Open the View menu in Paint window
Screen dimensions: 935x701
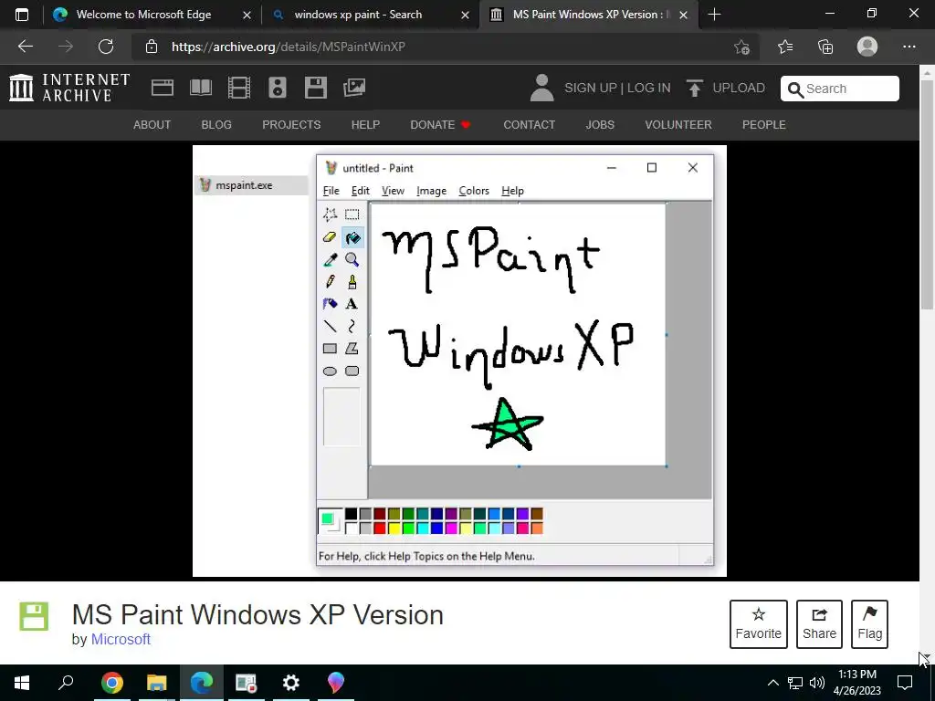(393, 191)
